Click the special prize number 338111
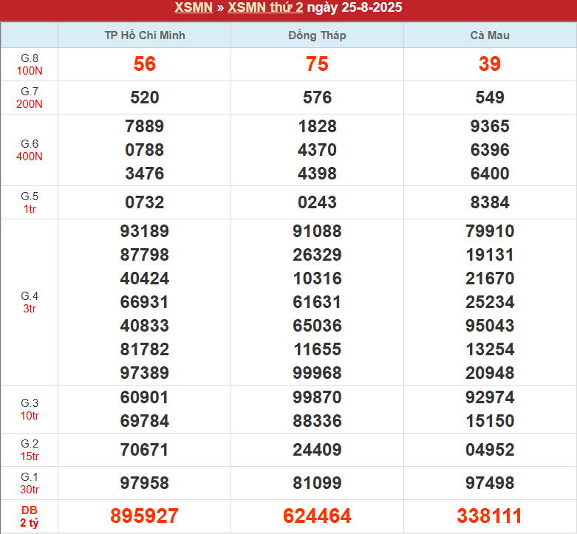Screen dimensions: 577x534 pyautogui.click(x=490, y=516)
